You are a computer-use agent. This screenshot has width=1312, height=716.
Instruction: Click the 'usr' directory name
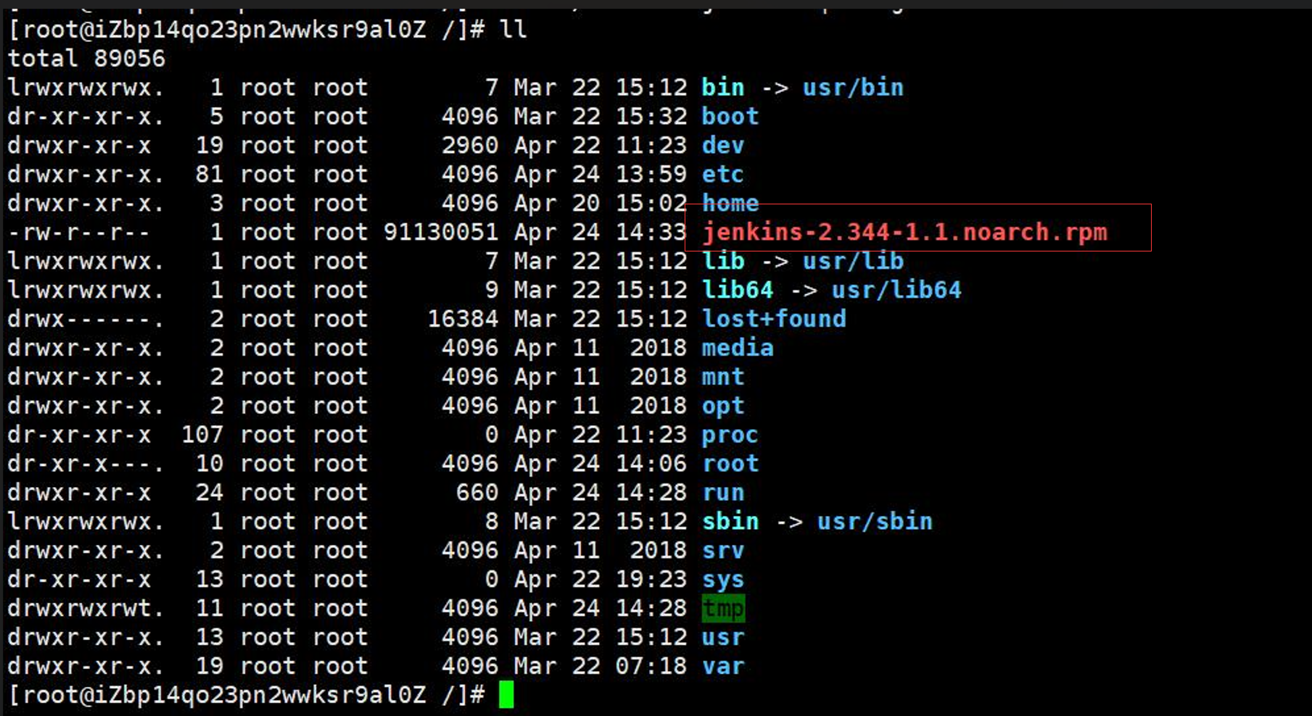(723, 638)
